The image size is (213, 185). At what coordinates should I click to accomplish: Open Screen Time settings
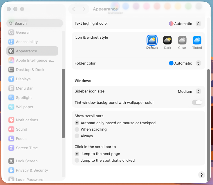tap(27, 148)
